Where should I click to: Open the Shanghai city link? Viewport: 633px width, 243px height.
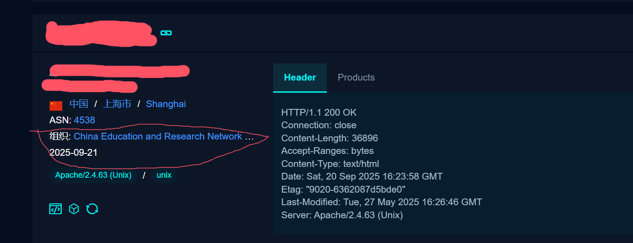click(x=166, y=104)
